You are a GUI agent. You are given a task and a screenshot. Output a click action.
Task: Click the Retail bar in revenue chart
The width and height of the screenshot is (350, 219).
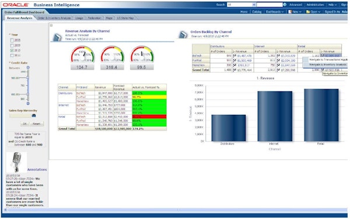pyautogui.click(x=321, y=115)
